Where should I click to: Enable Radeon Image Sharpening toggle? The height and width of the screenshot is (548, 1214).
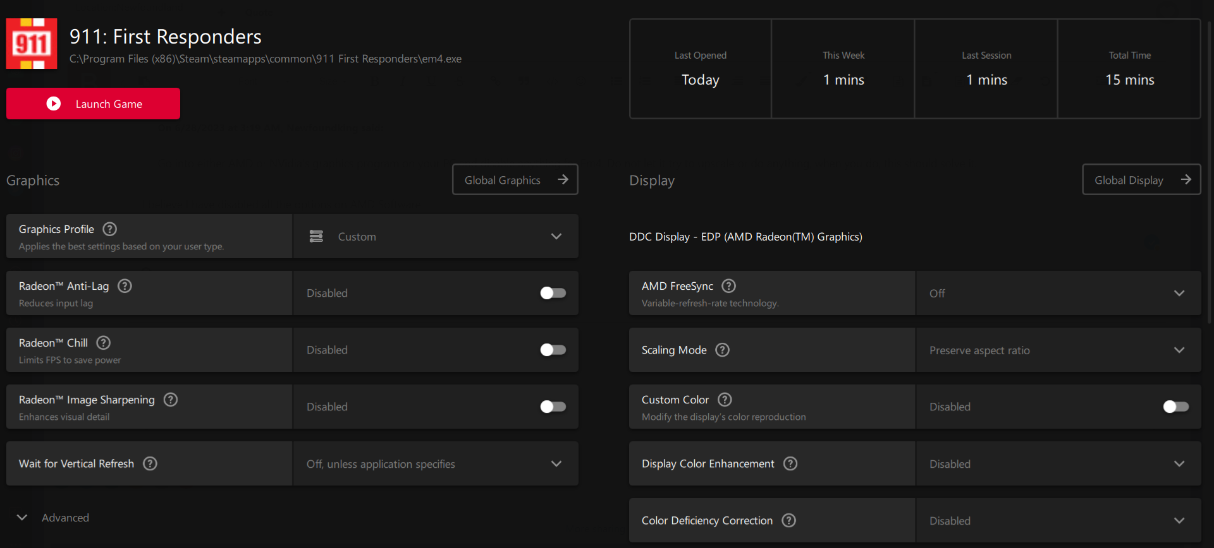coord(553,407)
